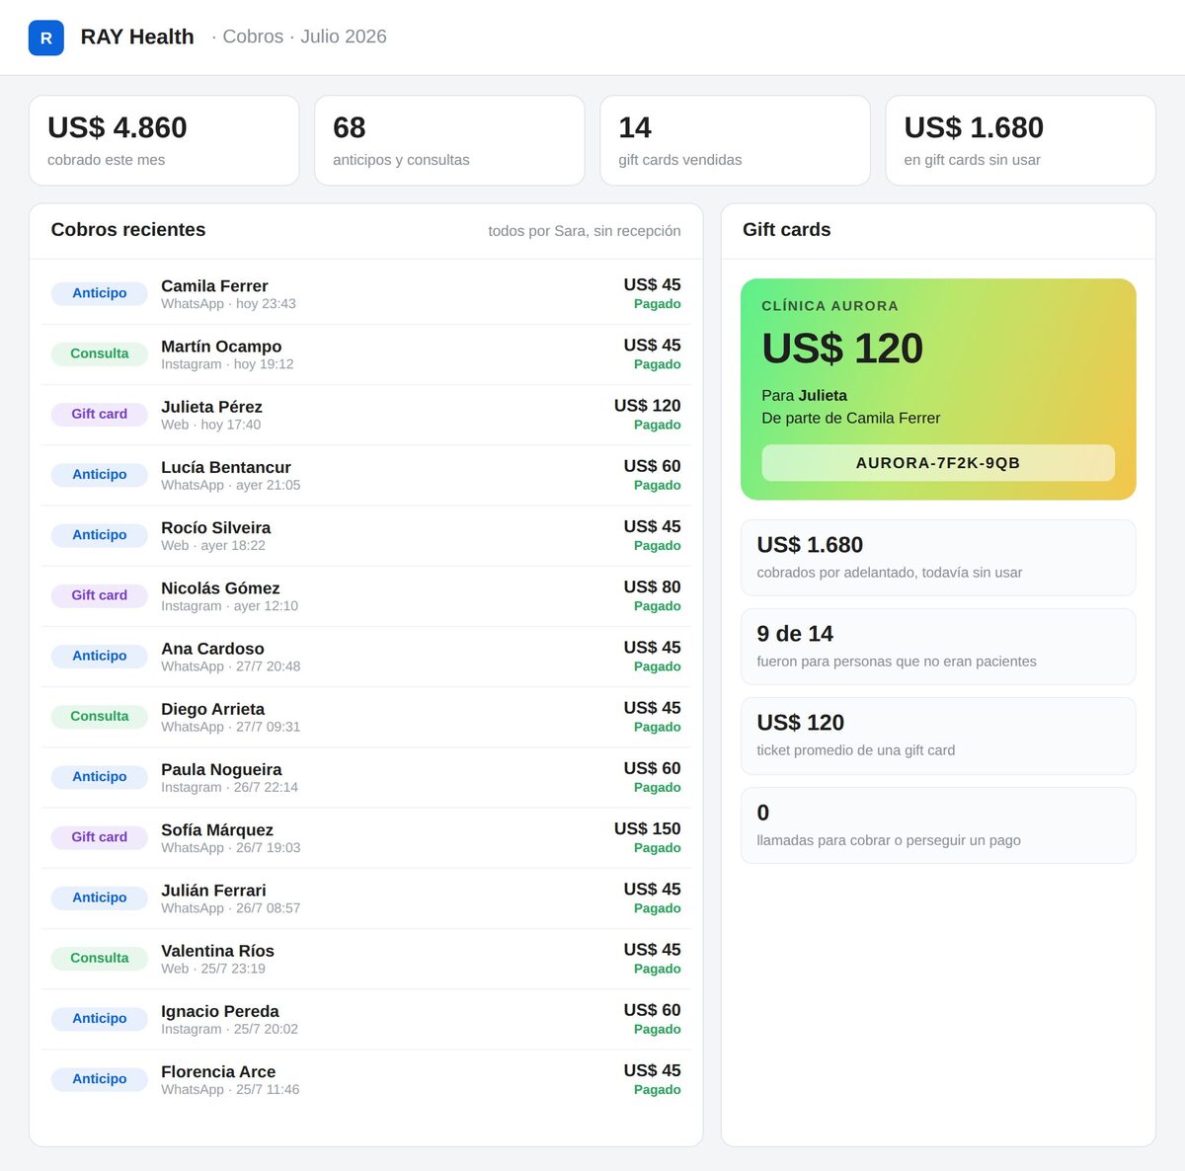
Task: Click the Gift cards panel heading
Action: click(x=786, y=229)
